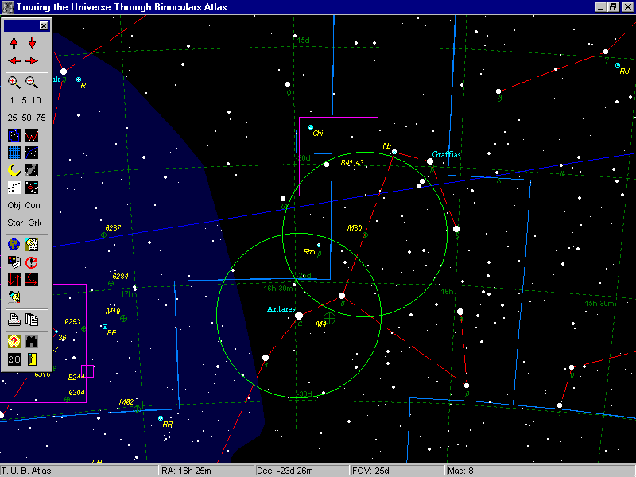
Task: Click the RR variable star label
Action: click(x=167, y=425)
